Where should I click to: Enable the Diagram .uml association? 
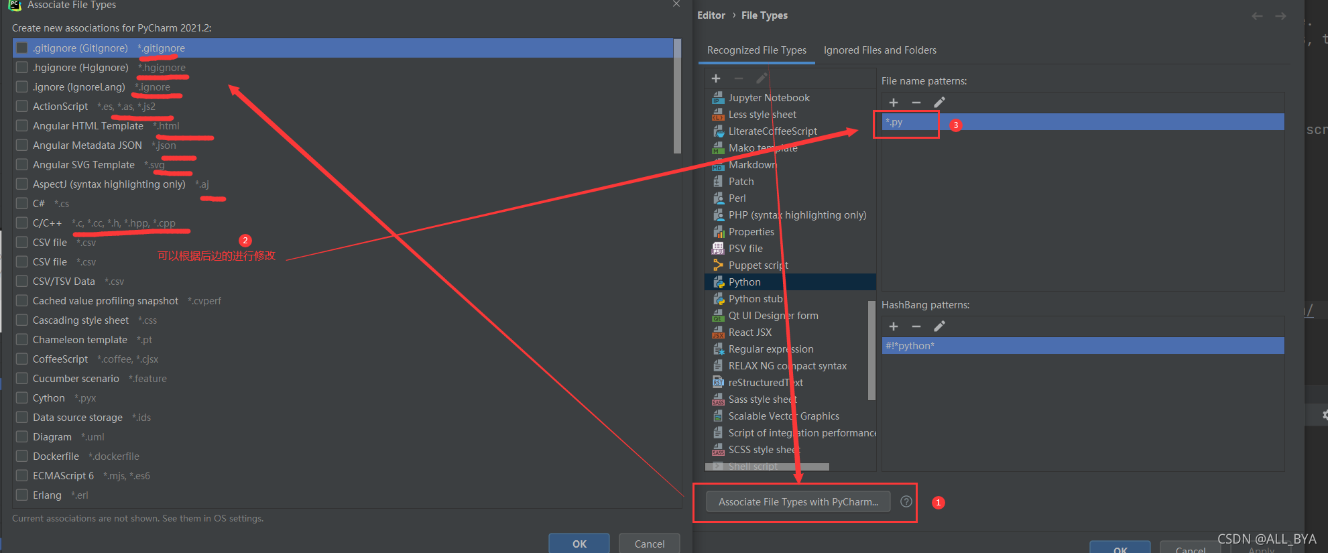click(22, 437)
